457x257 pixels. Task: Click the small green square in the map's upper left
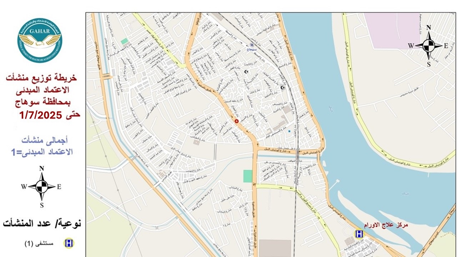click(124, 41)
